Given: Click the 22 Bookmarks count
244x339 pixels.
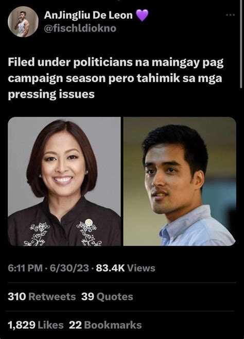Looking at the screenshot, I should click(x=106, y=325).
